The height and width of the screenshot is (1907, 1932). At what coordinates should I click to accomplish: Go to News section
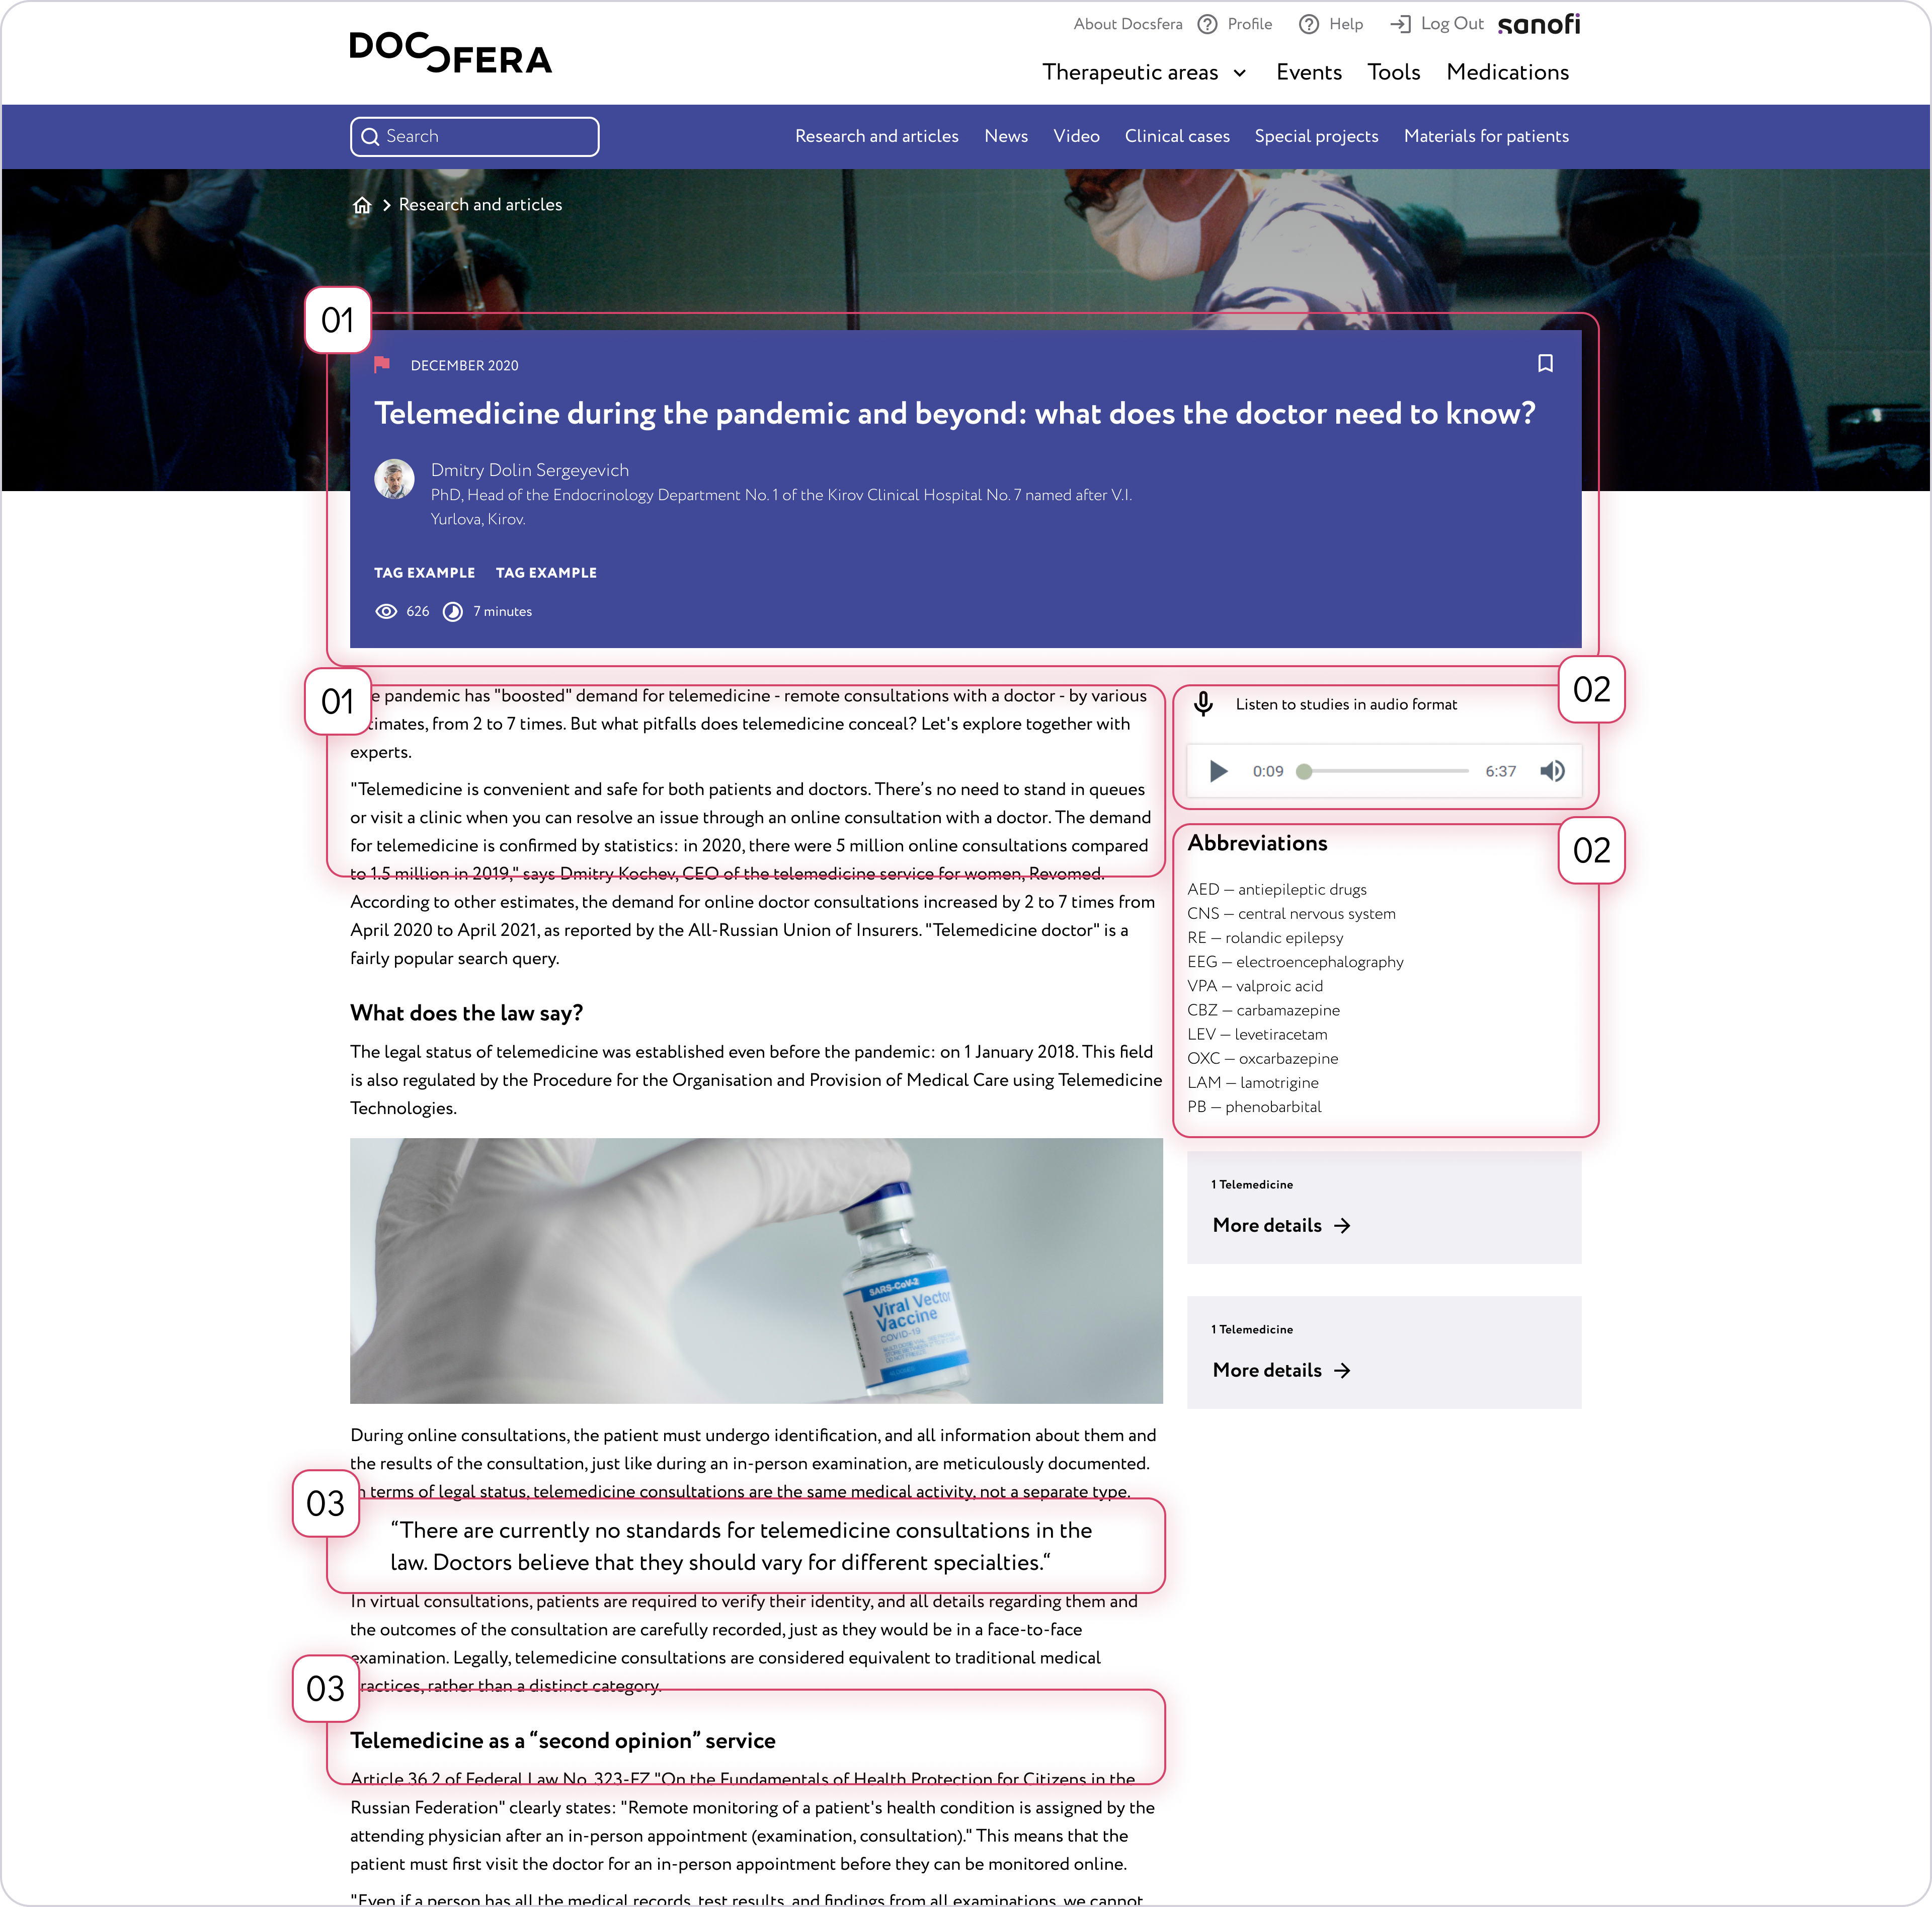pyautogui.click(x=1006, y=136)
